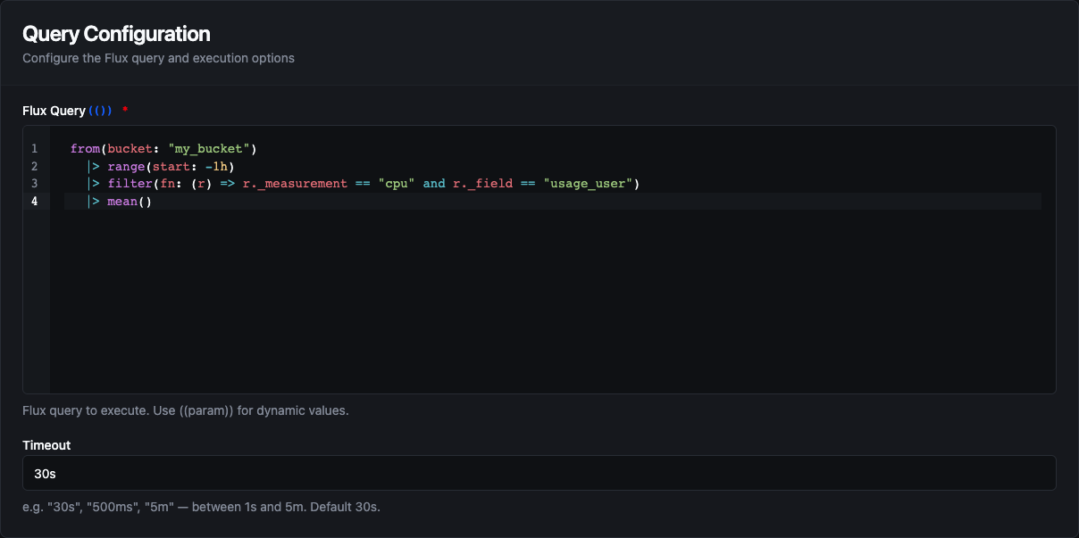Click line number 4 in the editor gutter
This screenshot has width=1079, height=538.
[x=34, y=202]
